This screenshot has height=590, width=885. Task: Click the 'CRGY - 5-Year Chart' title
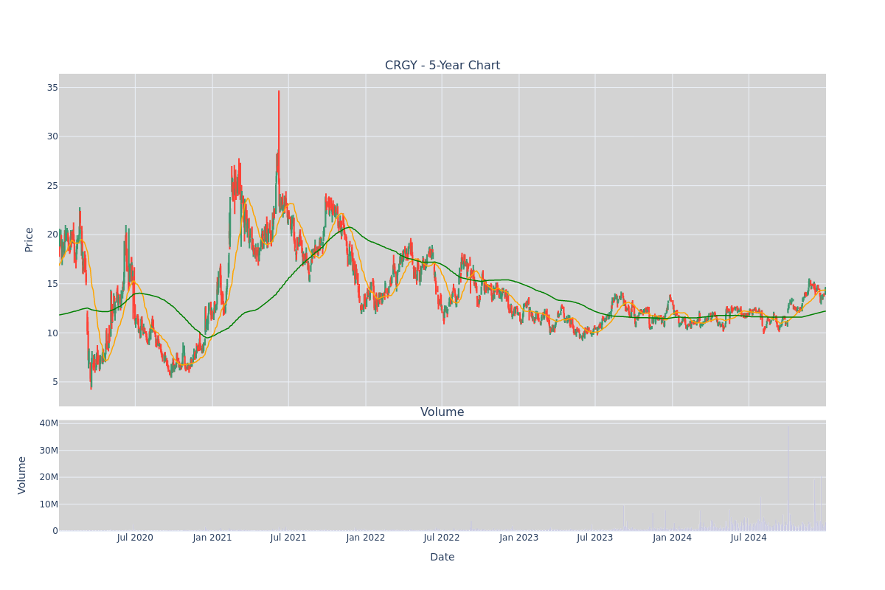[442, 66]
